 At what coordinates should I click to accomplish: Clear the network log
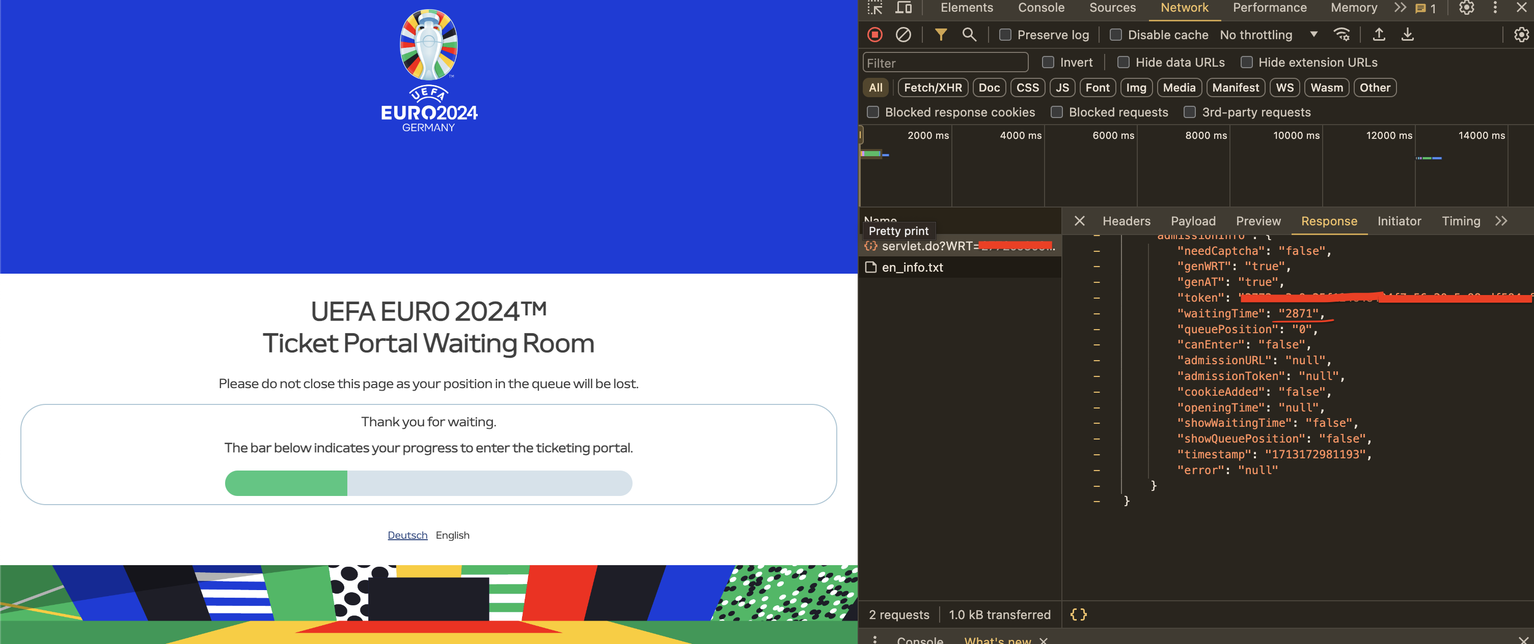coord(904,35)
